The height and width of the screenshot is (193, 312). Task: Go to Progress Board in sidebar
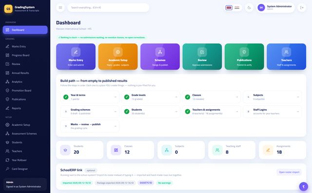[x=25, y=55]
